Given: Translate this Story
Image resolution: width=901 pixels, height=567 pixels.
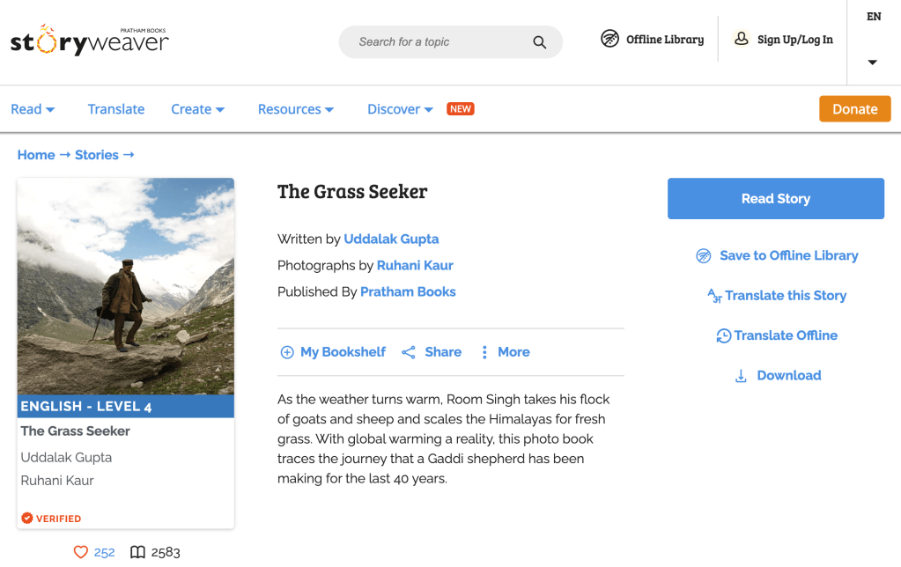Looking at the screenshot, I should [x=777, y=296].
